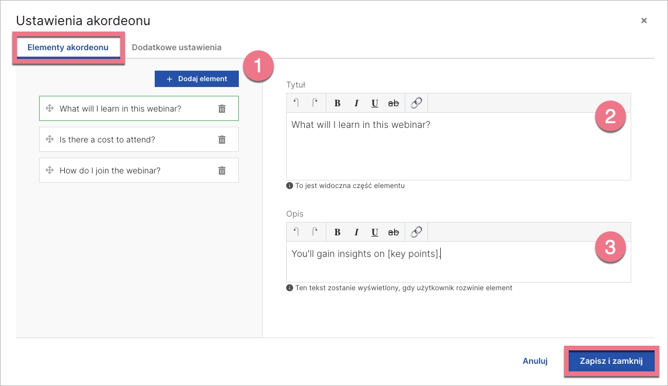Toggle strikethrough in the Opis editor toolbar
The width and height of the screenshot is (668, 386).
click(x=394, y=232)
